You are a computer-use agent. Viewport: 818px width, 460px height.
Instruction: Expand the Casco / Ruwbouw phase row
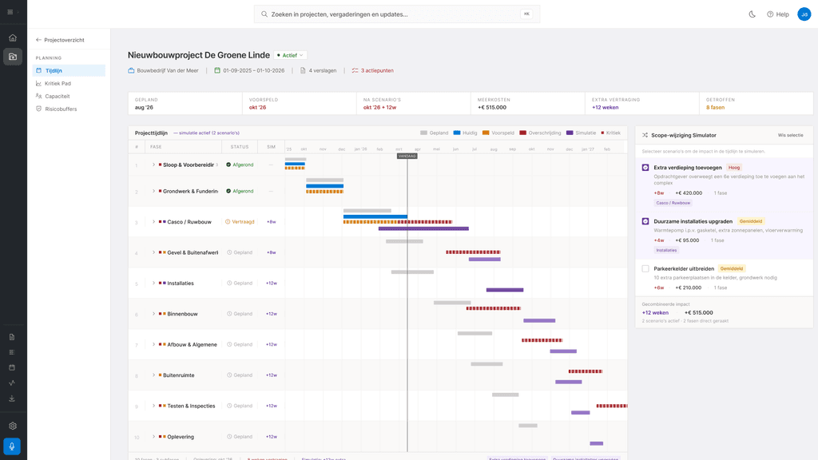(153, 222)
